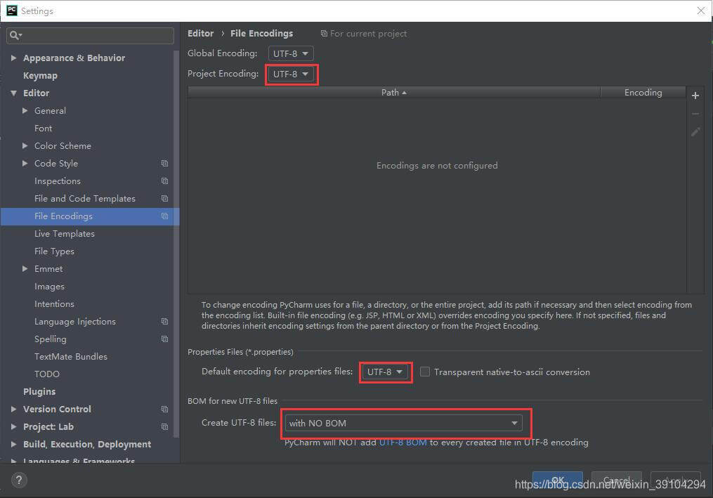Open the Global Encoding dropdown

coord(290,53)
